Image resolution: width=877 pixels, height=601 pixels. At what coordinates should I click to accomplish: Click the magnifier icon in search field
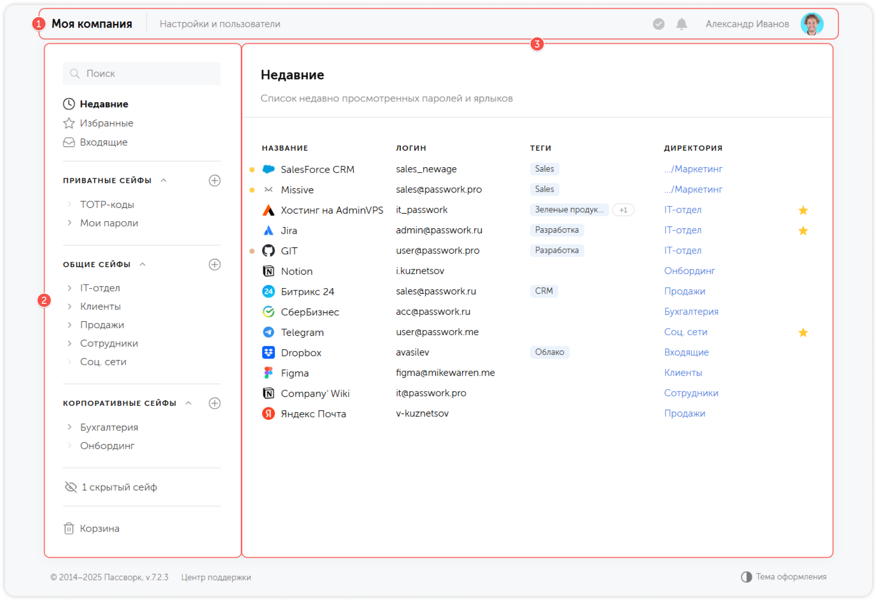click(75, 73)
